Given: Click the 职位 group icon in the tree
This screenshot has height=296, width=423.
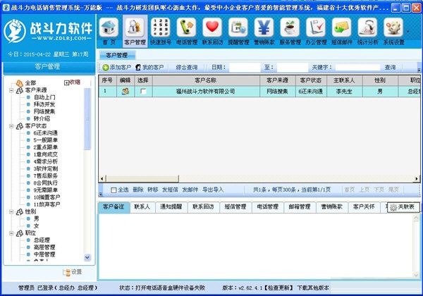Looking at the screenshot, I should [20, 233].
